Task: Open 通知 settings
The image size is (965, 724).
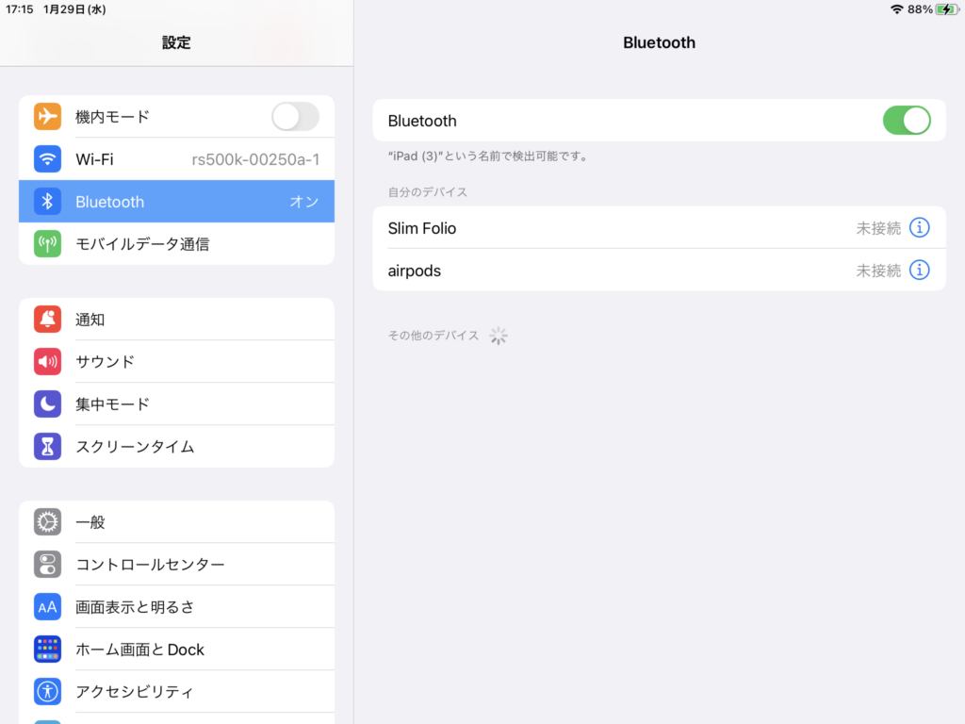Action: point(176,319)
